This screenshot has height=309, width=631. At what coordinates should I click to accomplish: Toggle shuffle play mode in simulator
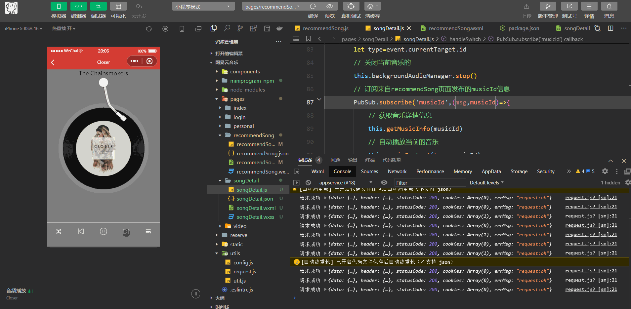point(59,231)
